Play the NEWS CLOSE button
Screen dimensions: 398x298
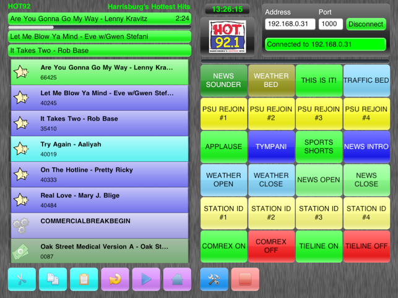(x=366, y=180)
